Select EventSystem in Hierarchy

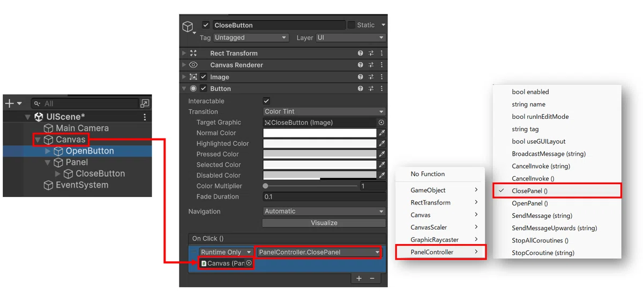82,185
